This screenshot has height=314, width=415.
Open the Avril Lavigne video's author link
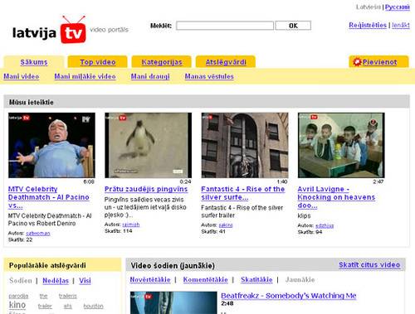[x=325, y=226]
